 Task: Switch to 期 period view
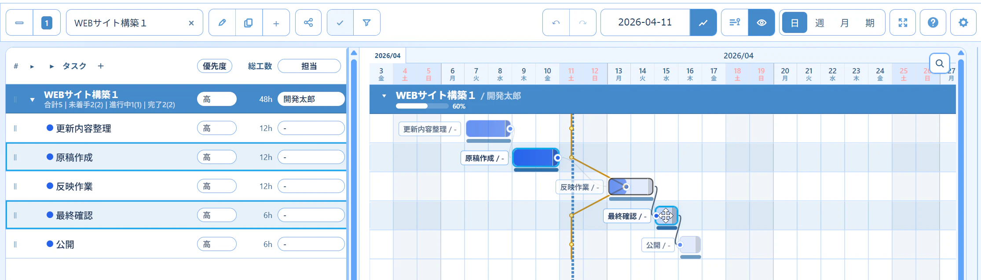(x=870, y=23)
